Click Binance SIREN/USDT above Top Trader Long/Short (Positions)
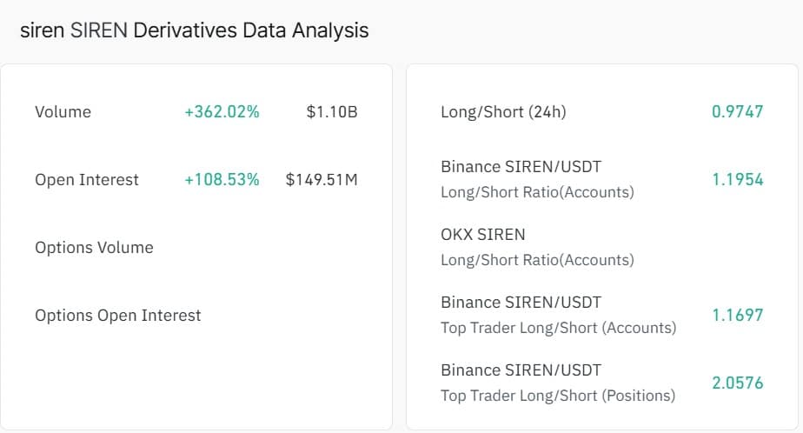 [x=521, y=370]
